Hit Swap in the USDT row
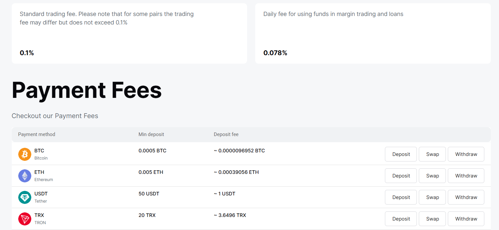 [432, 197]
